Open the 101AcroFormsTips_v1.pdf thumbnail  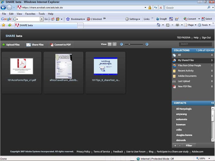click(21, 66)
